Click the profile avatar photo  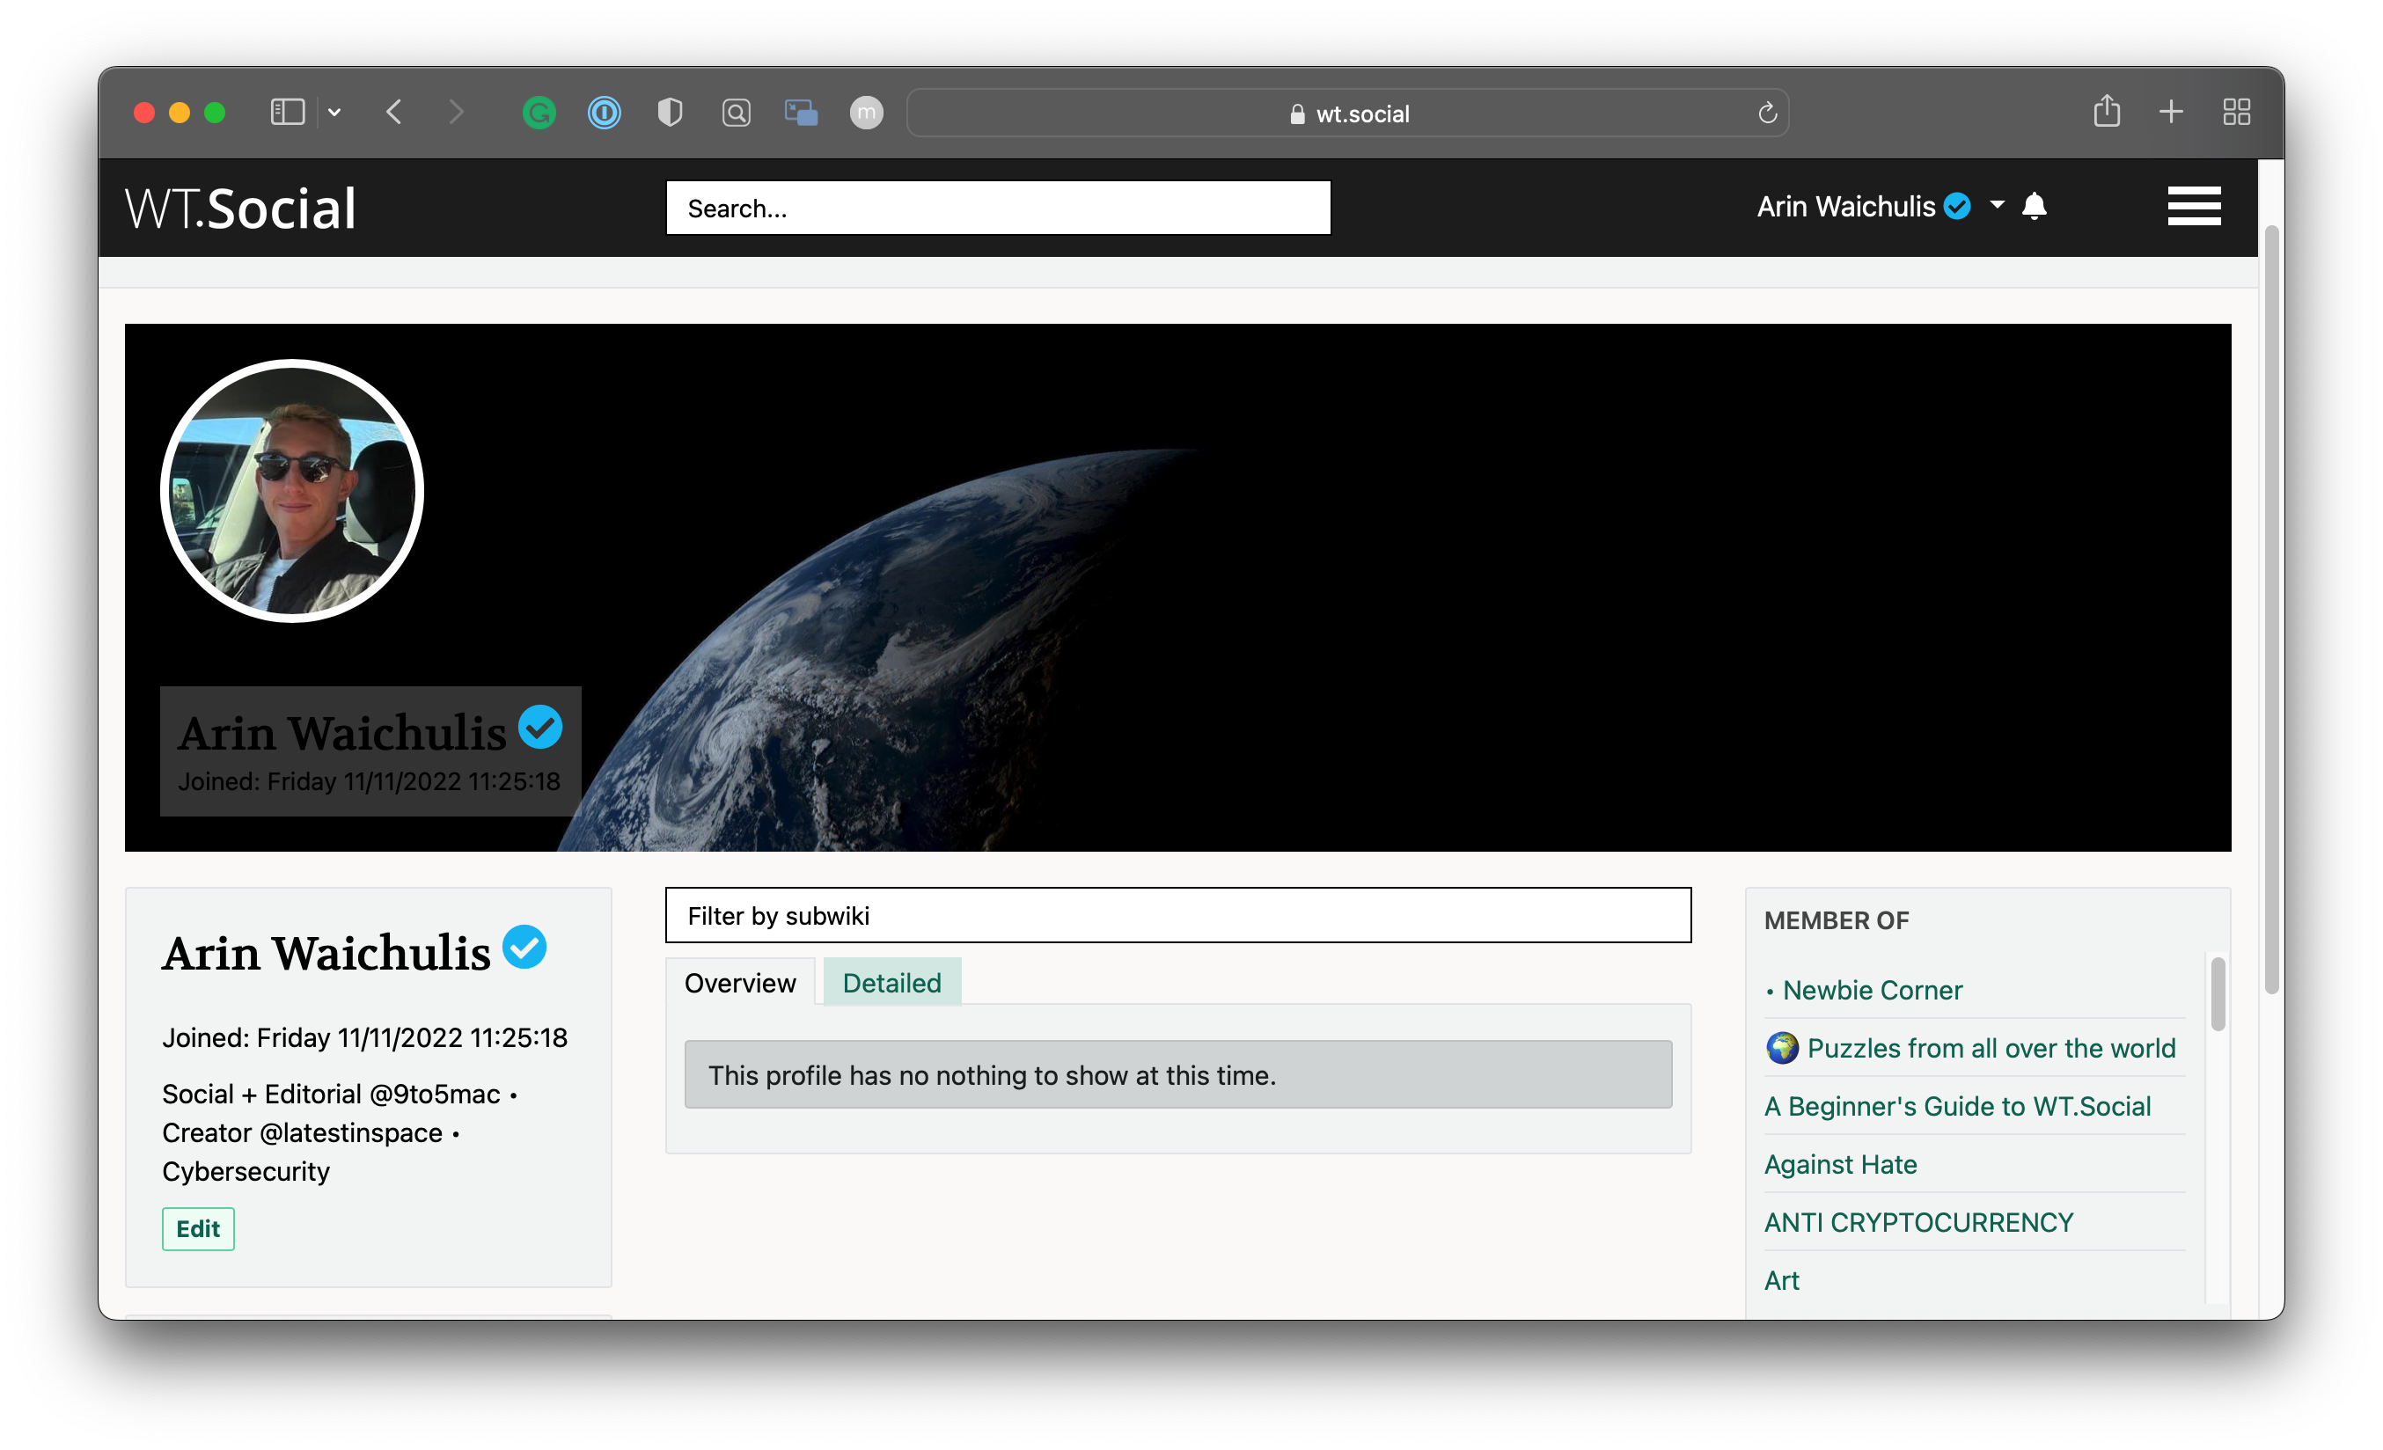[x=292, y=491]
